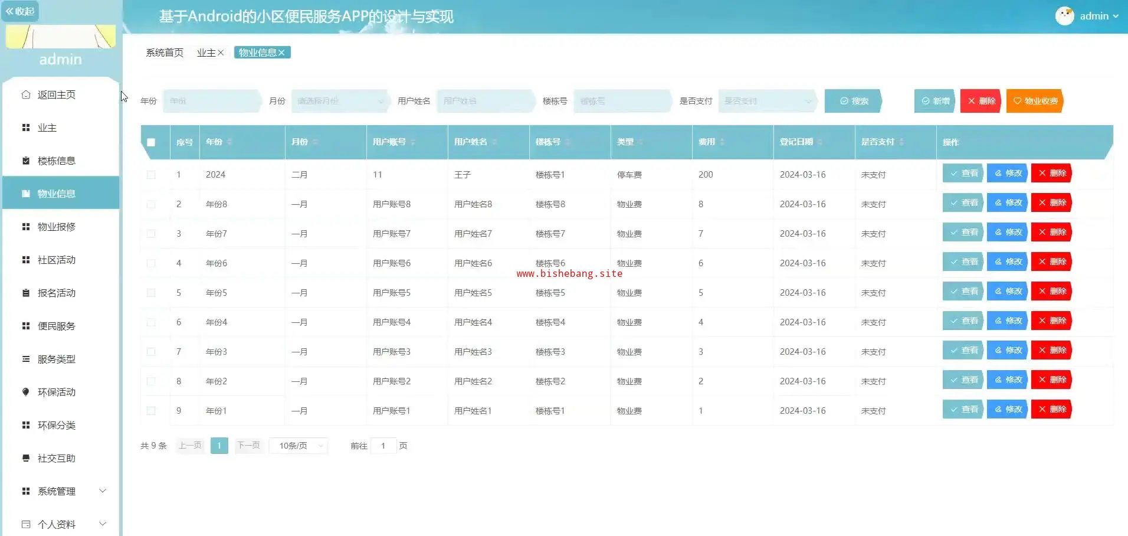1128x536 pixels.
Task: Open 物业报修 in the sidebar
Action: point(57,227)
